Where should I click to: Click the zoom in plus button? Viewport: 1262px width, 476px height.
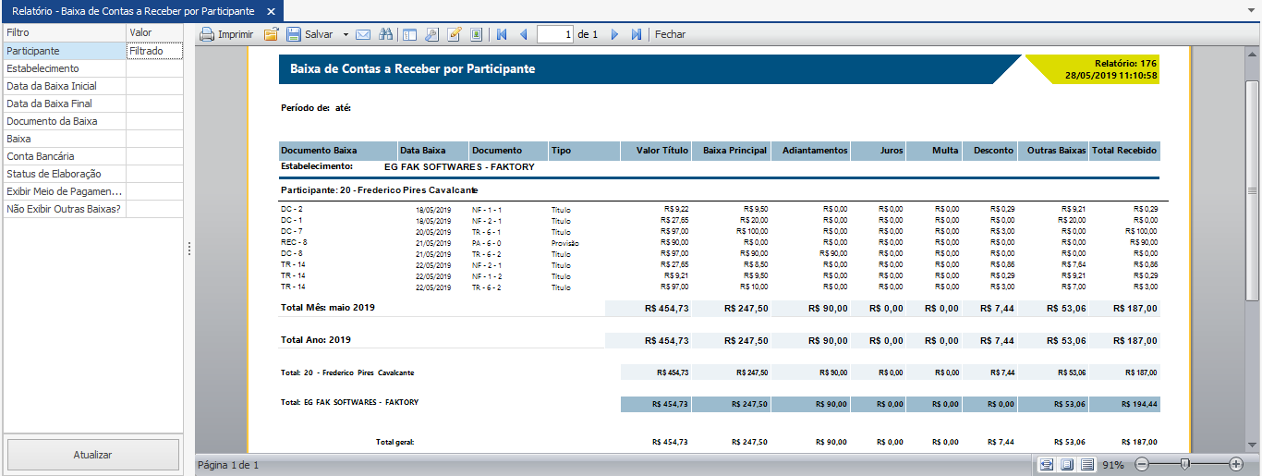[1236, 464]
